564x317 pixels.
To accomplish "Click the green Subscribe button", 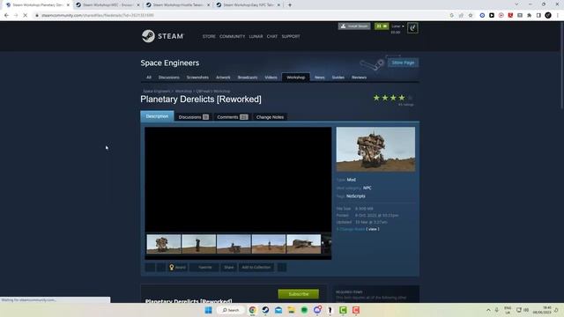I will coord(298,294).
